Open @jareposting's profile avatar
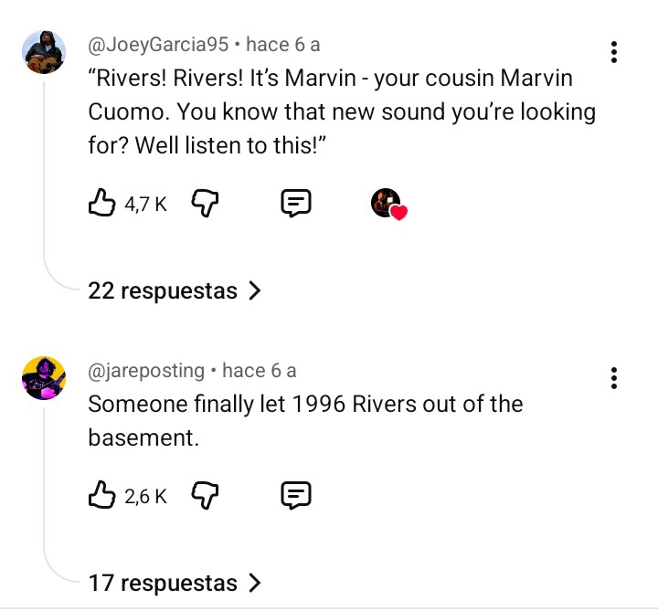 [x=43, y=378]
